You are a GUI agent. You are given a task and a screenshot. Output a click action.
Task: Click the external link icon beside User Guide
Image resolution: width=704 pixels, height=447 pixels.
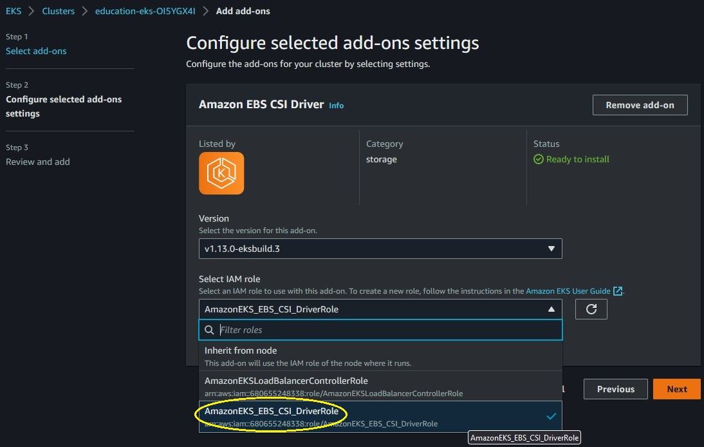click(618, 291)
